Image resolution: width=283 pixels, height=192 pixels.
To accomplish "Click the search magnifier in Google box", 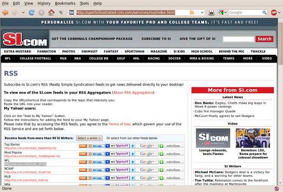I will tap(264, 12).
